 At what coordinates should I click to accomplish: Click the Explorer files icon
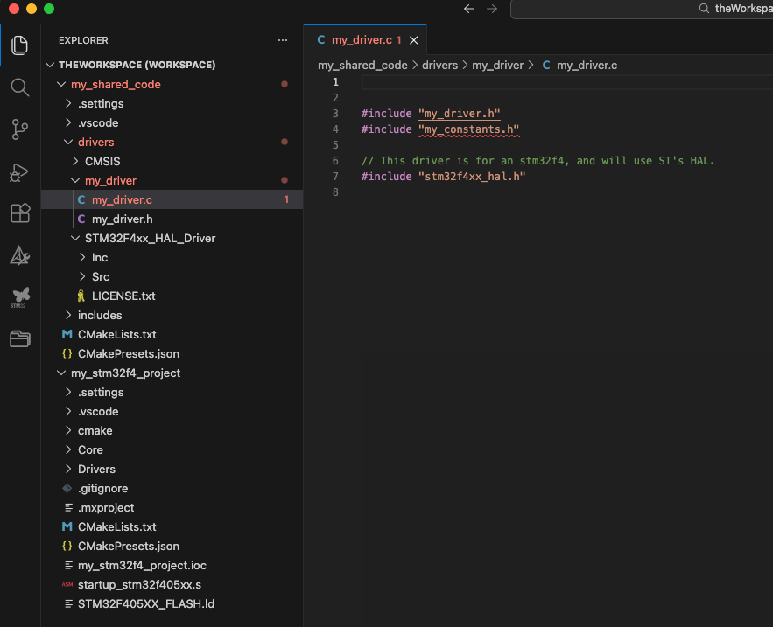click(x=19, y=45)
